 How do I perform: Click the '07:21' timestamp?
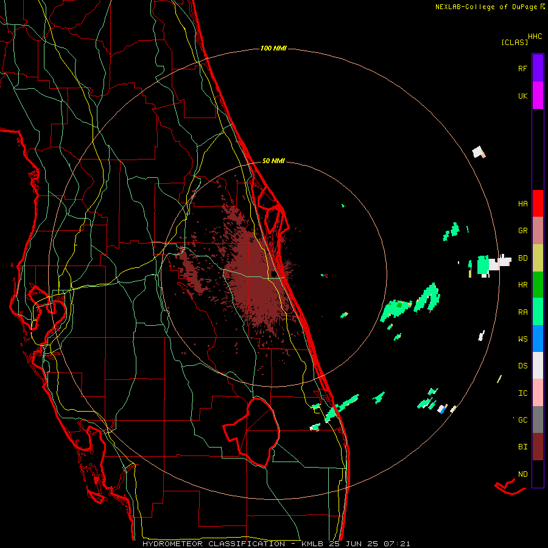396,544
